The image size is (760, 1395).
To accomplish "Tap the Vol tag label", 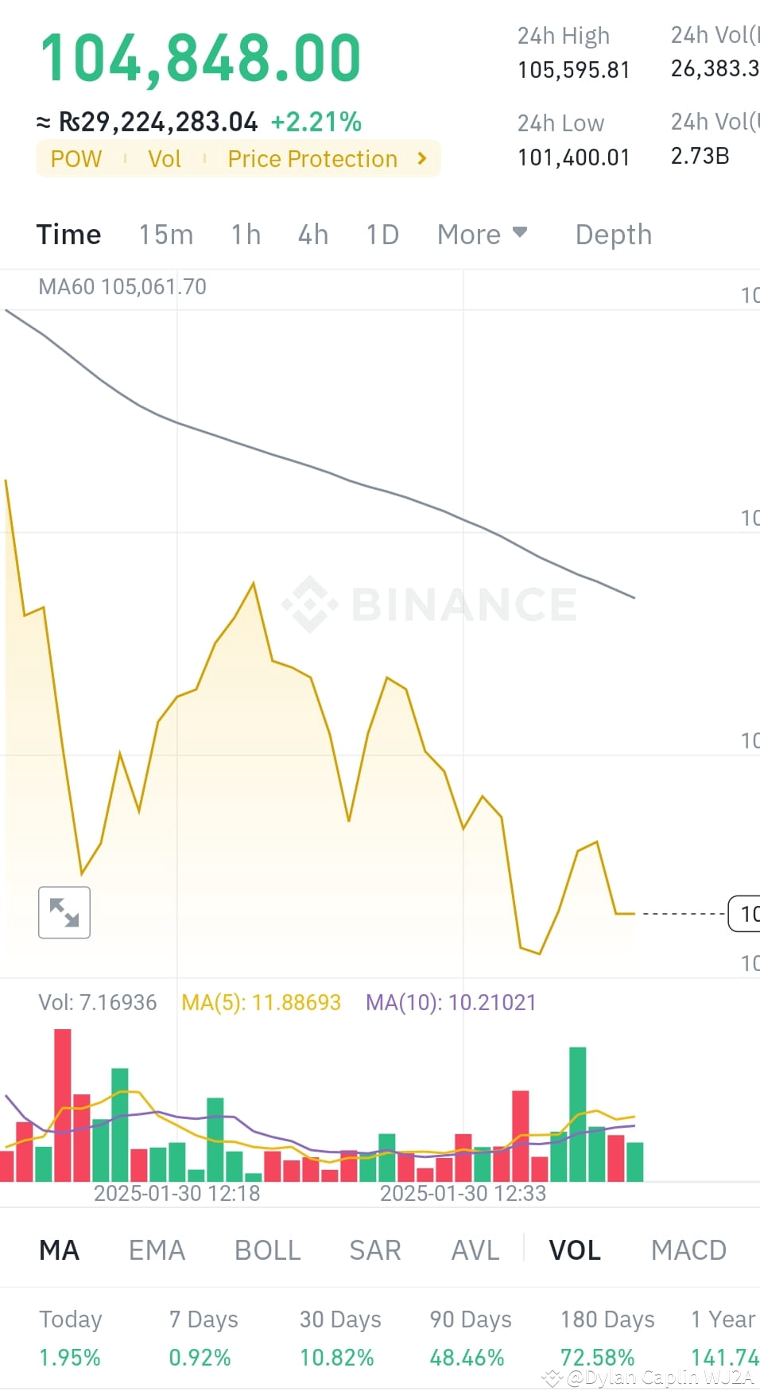I will (165, 159).
